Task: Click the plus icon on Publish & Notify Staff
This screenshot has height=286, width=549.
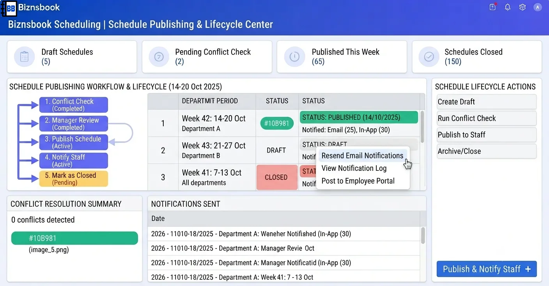Action: [528, 269]
